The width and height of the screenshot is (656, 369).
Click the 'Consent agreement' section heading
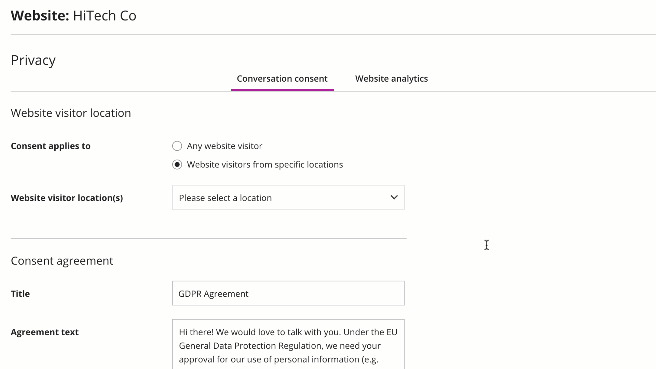tap(62, 261)
